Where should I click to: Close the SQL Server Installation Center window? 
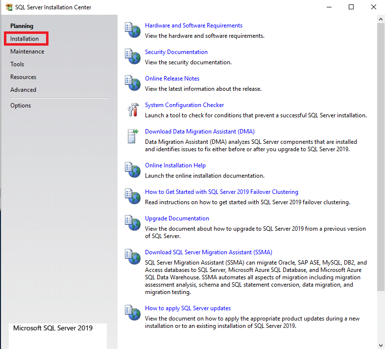coord(373,7)
